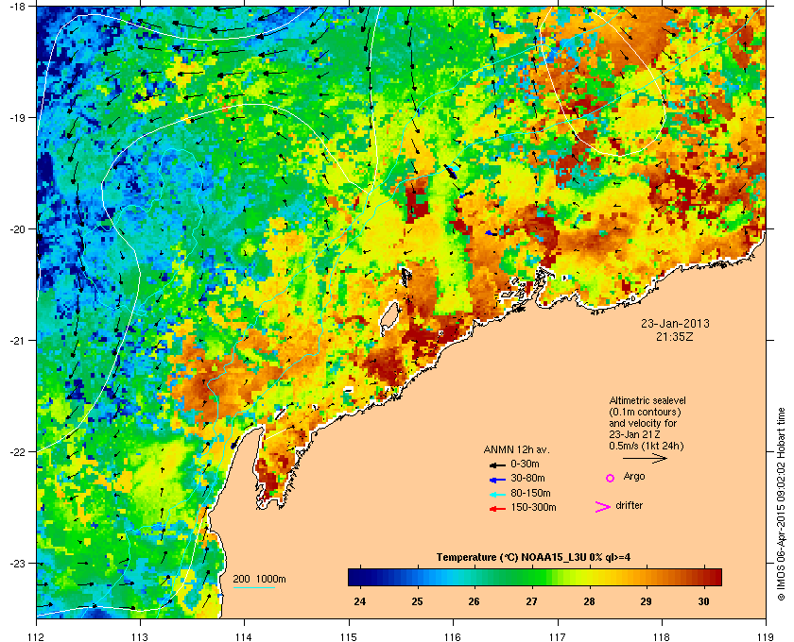Click the '150-300m' depth label
Viewport: 794px width, 642px height.
(x=533, y=507)
